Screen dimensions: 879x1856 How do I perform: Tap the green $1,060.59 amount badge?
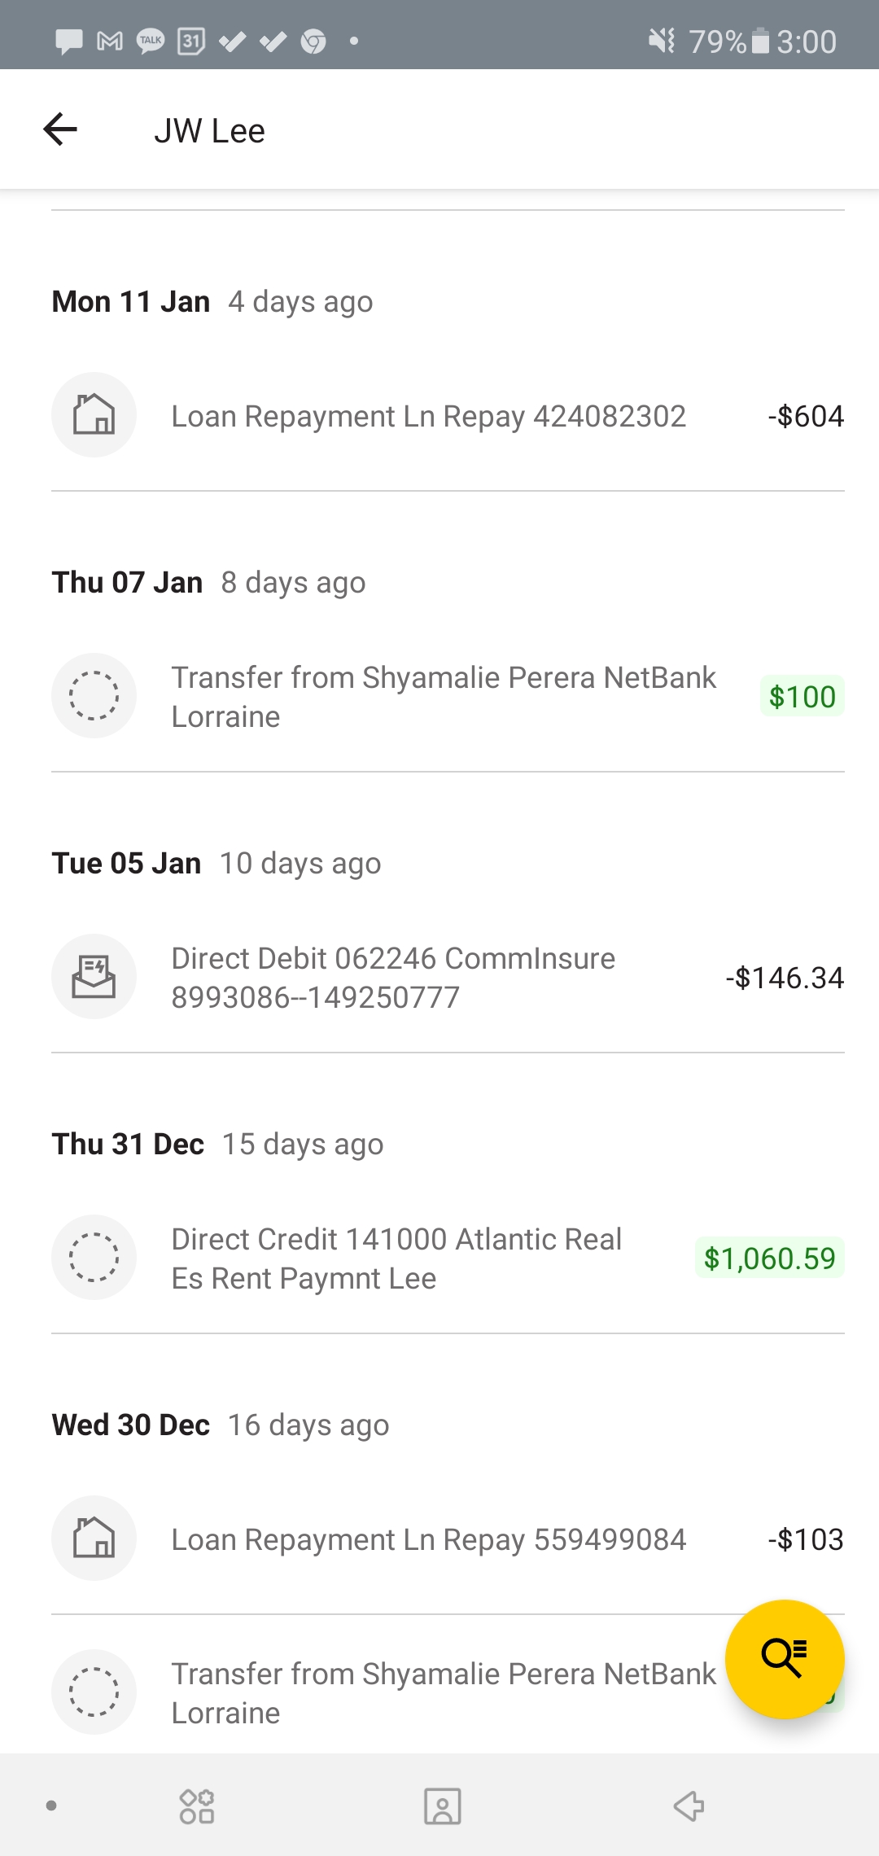coord(769,1258)
